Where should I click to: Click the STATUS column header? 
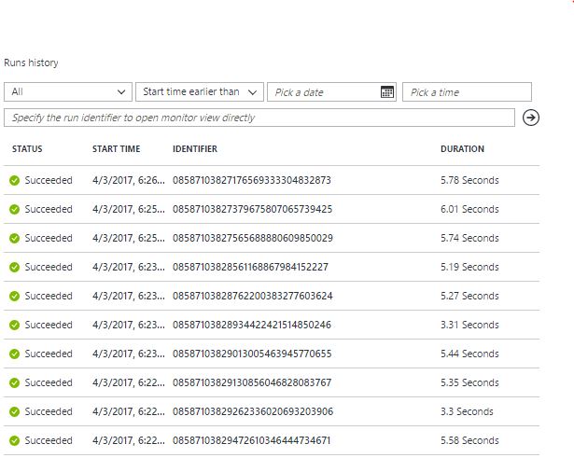click(x=27, y=149)
